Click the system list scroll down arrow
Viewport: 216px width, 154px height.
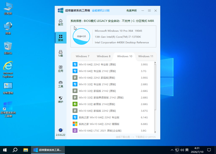point(155,132)
